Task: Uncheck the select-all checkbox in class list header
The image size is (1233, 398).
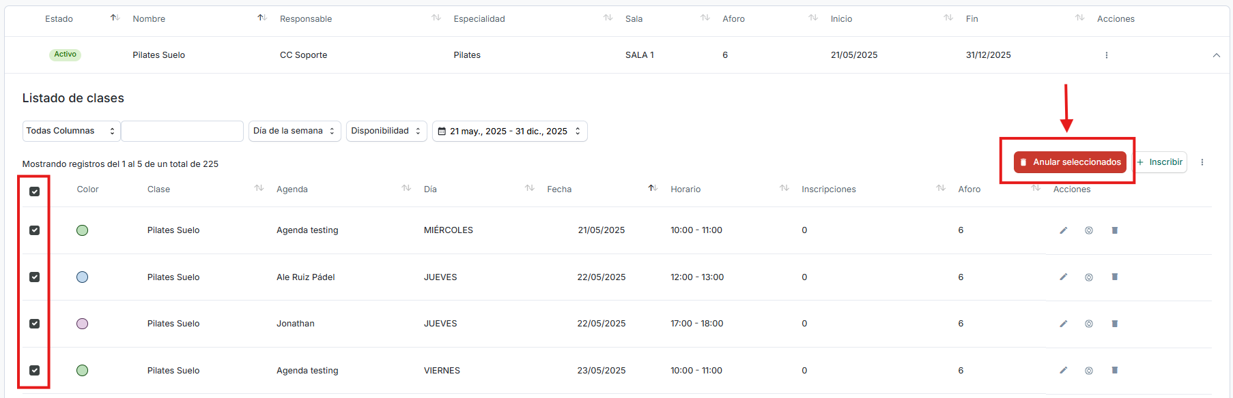Action: (35, 192)
